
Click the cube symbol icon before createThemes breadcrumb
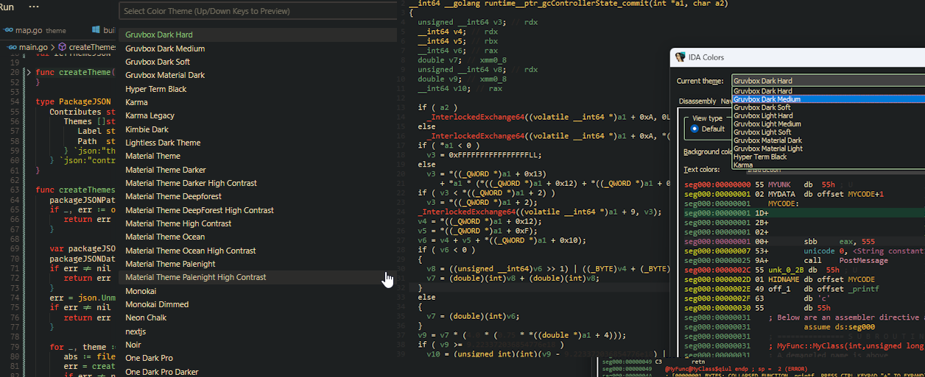coord(63,47)
